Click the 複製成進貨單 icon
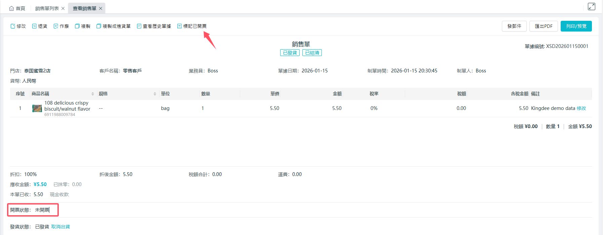This screenshot has width=603, height=235. (x=99, y=26)
